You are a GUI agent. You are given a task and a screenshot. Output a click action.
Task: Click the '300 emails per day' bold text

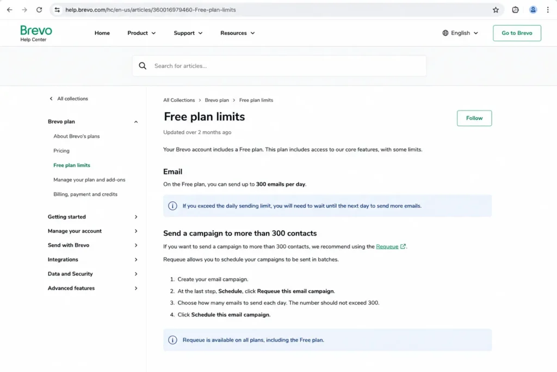click(x=281, y=184)
